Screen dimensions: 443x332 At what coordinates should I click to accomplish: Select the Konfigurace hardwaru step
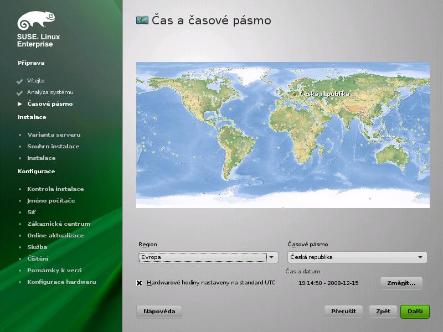click(61, 282)
